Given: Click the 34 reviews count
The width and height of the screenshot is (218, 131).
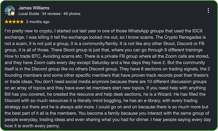Looking at the screenshot, I should [51, 14].
